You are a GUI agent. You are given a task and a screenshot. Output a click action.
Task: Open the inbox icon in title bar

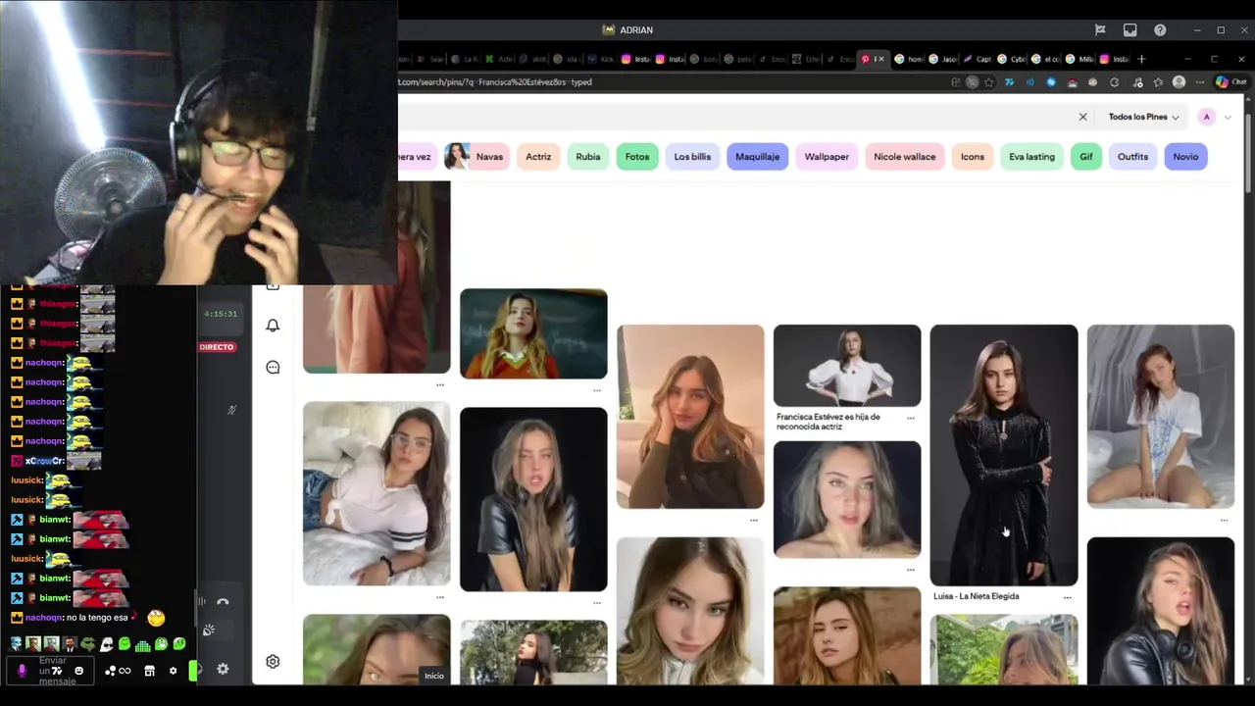(x=1129, y=30)
